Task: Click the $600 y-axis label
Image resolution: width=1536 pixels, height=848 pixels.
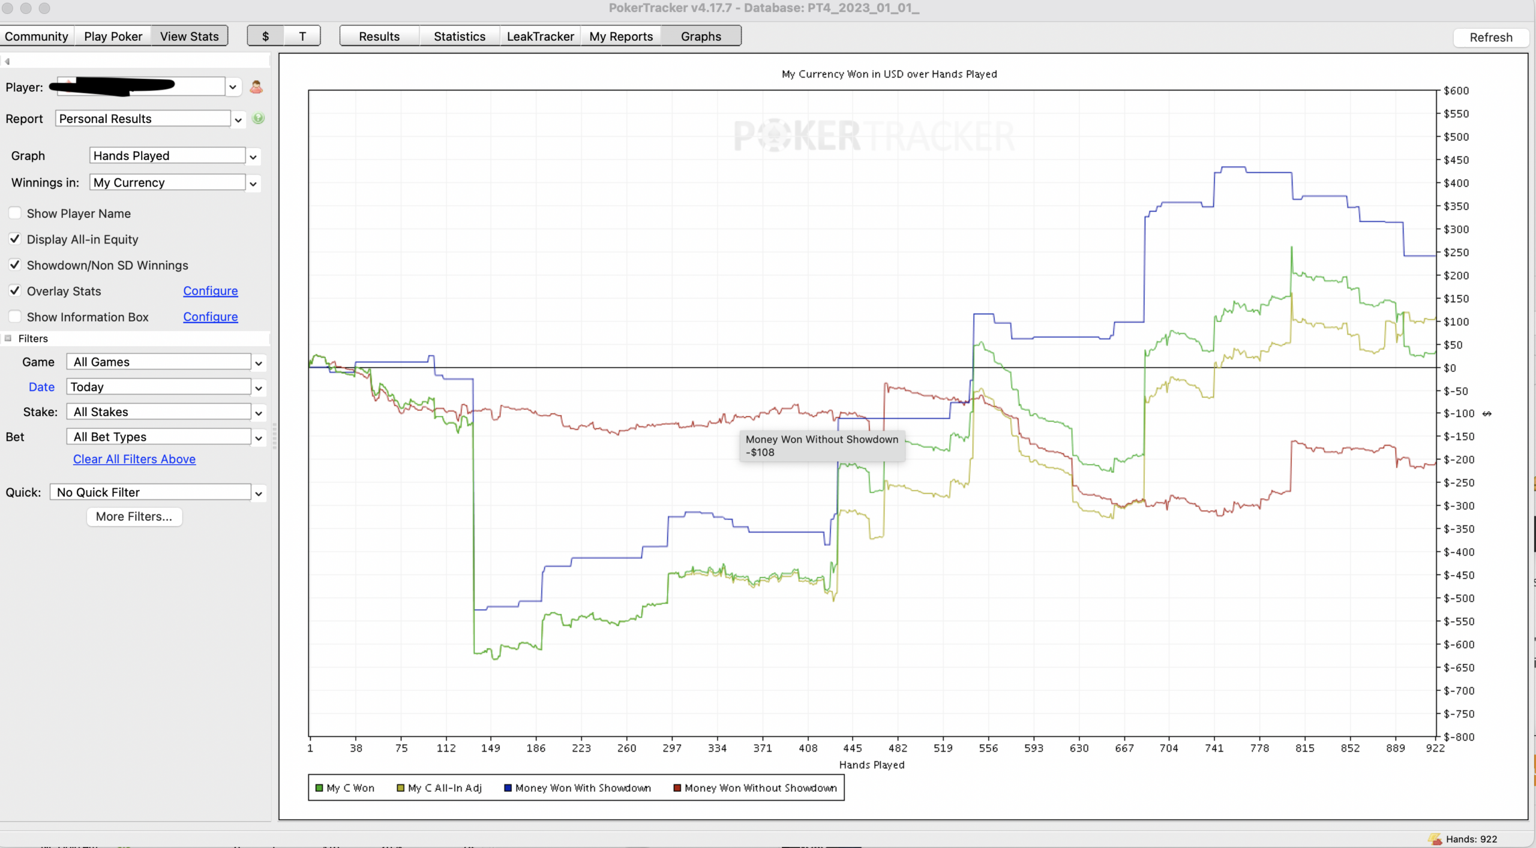Action: pos(1456,91)
